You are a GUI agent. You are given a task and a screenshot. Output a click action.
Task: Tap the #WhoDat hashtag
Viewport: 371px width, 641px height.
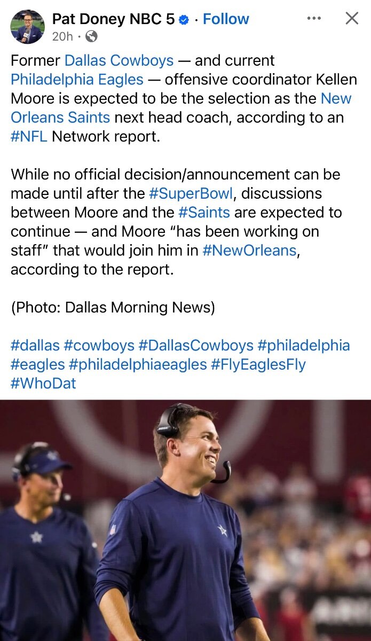point(43,383)
